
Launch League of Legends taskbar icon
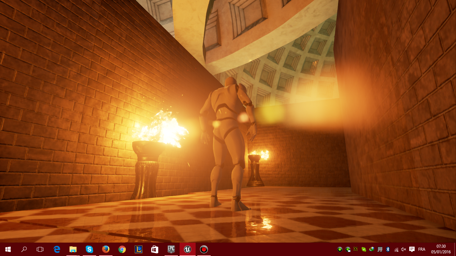click(x=138, y=249)
